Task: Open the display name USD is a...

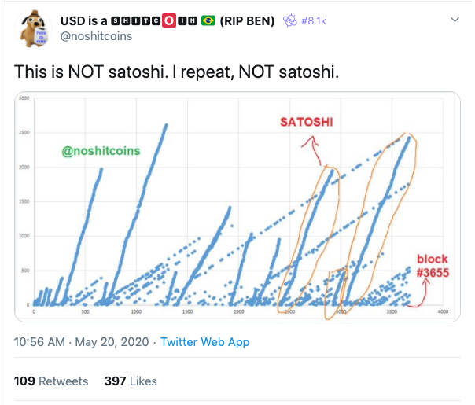Action: 84,21
